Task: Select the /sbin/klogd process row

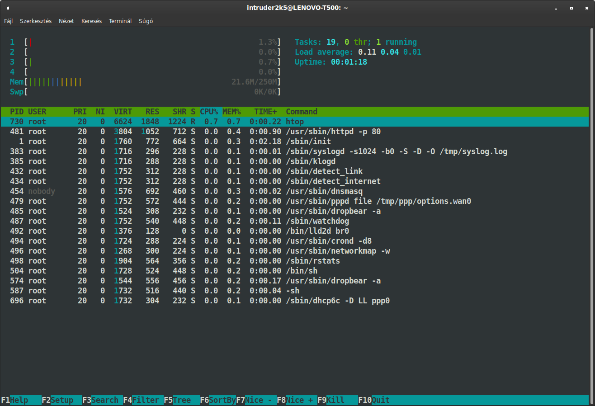Action: pyautogui.click(x=295, y=161)
